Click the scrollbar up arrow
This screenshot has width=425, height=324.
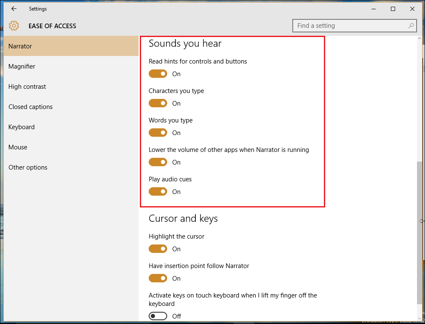(420, 38)
